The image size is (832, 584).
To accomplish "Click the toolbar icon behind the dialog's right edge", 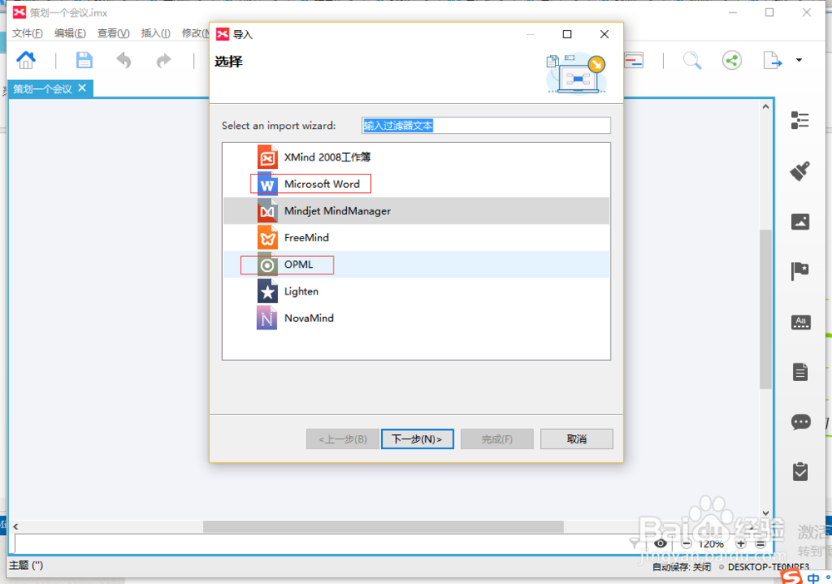I will pyautogui.click(x=634, y=60).
